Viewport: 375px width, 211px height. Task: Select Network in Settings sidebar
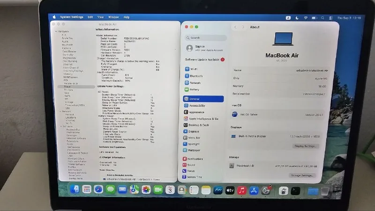[203, 83]
